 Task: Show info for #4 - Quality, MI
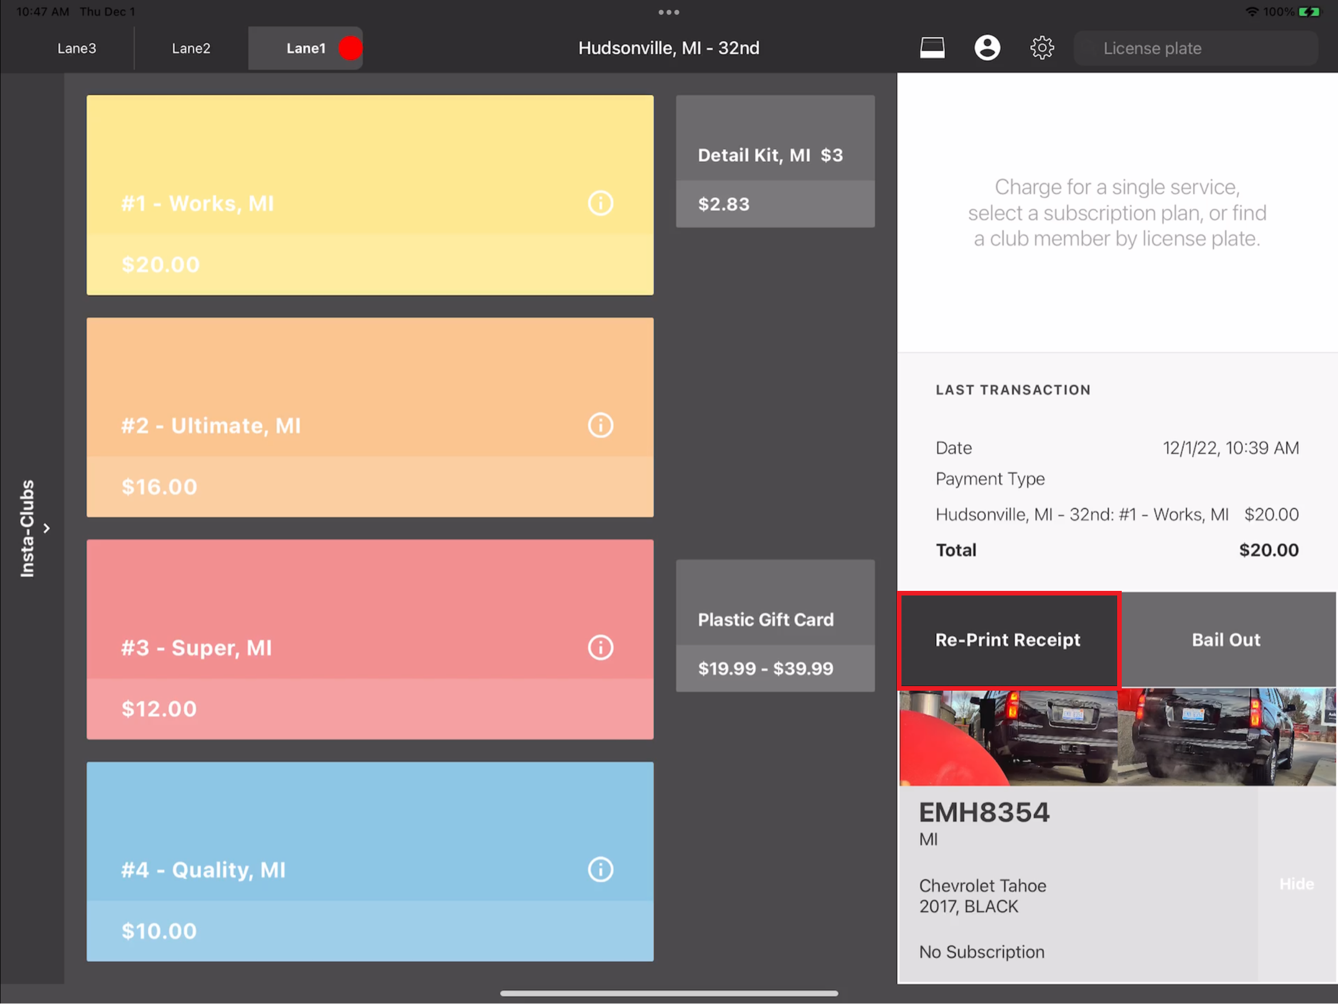pyautogui.click(x=600, y=870)
